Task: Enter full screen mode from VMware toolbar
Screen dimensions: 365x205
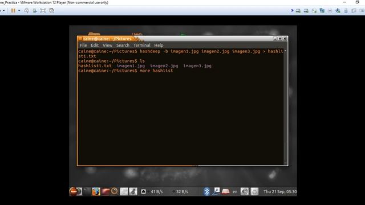Action: point(43,10)
